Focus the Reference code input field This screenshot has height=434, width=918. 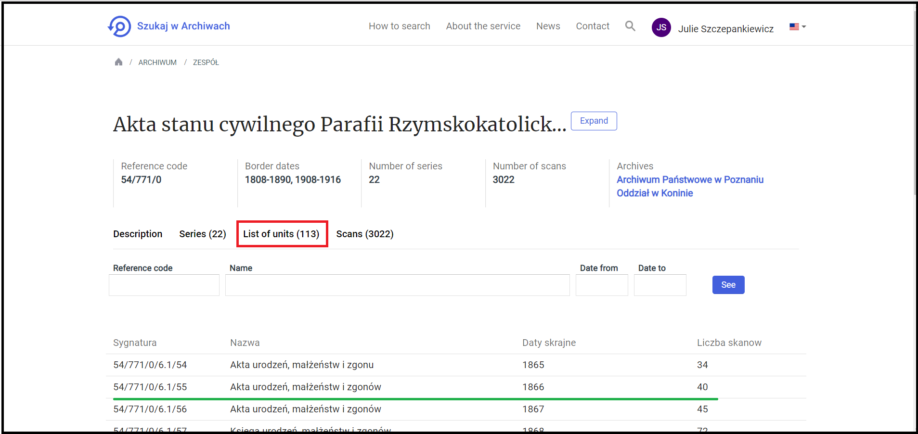[164, 285]
